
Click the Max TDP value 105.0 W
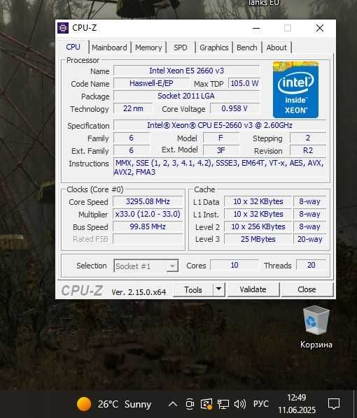244,83
